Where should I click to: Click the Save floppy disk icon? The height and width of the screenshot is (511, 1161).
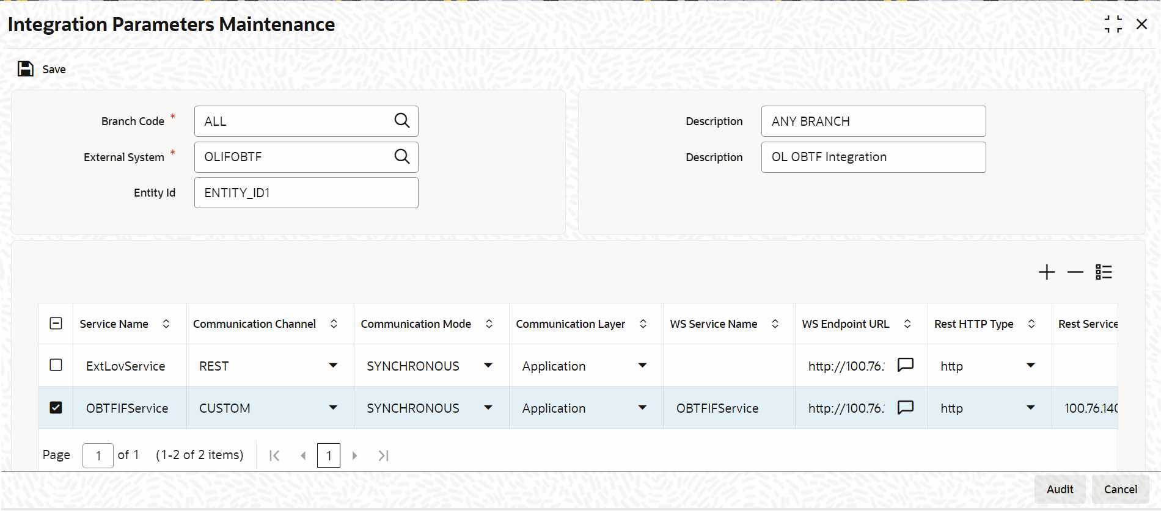coord(26,69)
